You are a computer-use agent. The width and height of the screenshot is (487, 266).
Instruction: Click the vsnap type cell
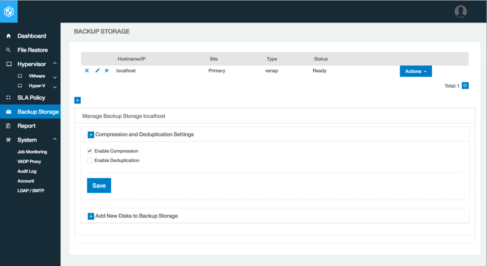[x=271, y=71]
